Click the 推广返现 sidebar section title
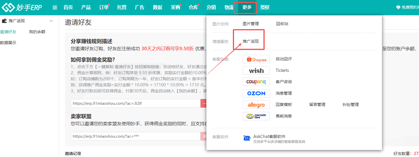Viewport: 419px width, 157px height. pyautogui.click(x=17, y=21)
